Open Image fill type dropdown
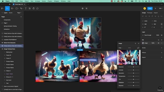164x92 pixels. coord(121,43)
